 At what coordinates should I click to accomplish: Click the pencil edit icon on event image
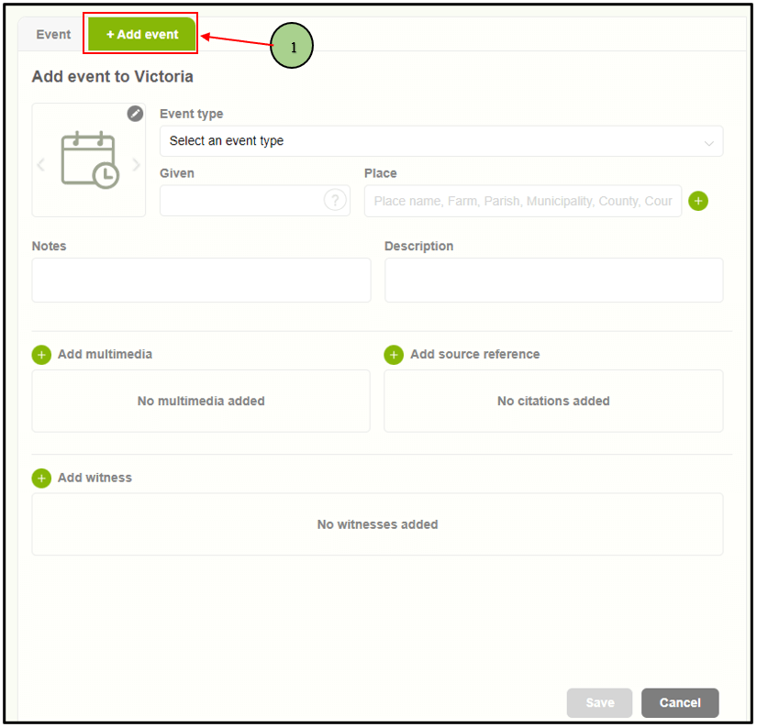(x=135, y=113)
